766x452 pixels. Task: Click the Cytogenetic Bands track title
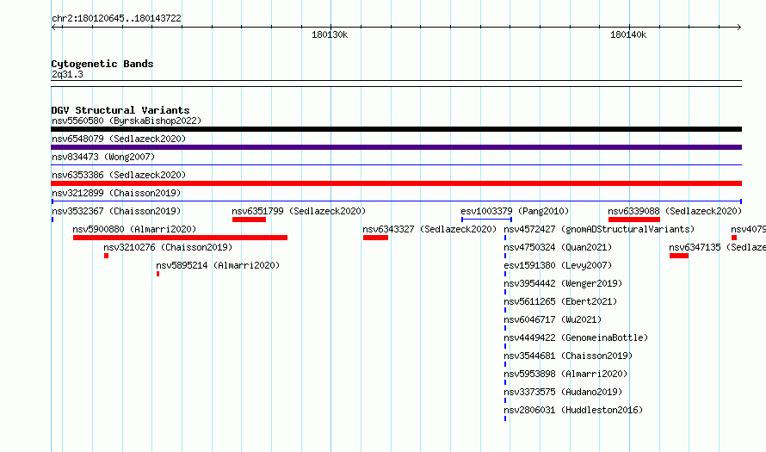click(102, 64)
